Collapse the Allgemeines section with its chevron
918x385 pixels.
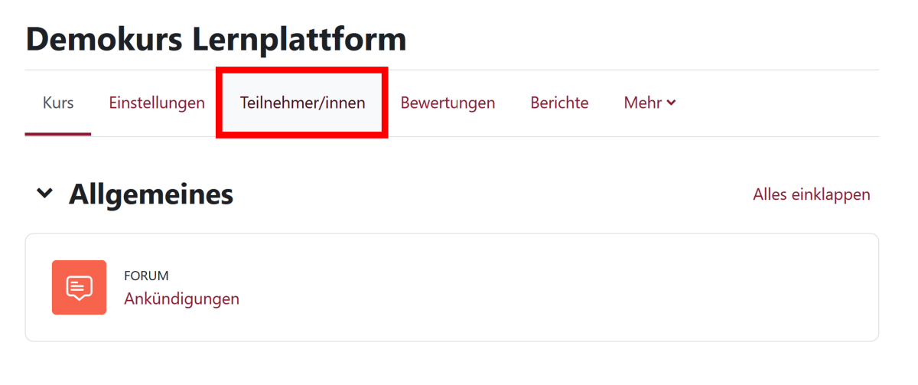pyautogui.click(x=45, y=194)
